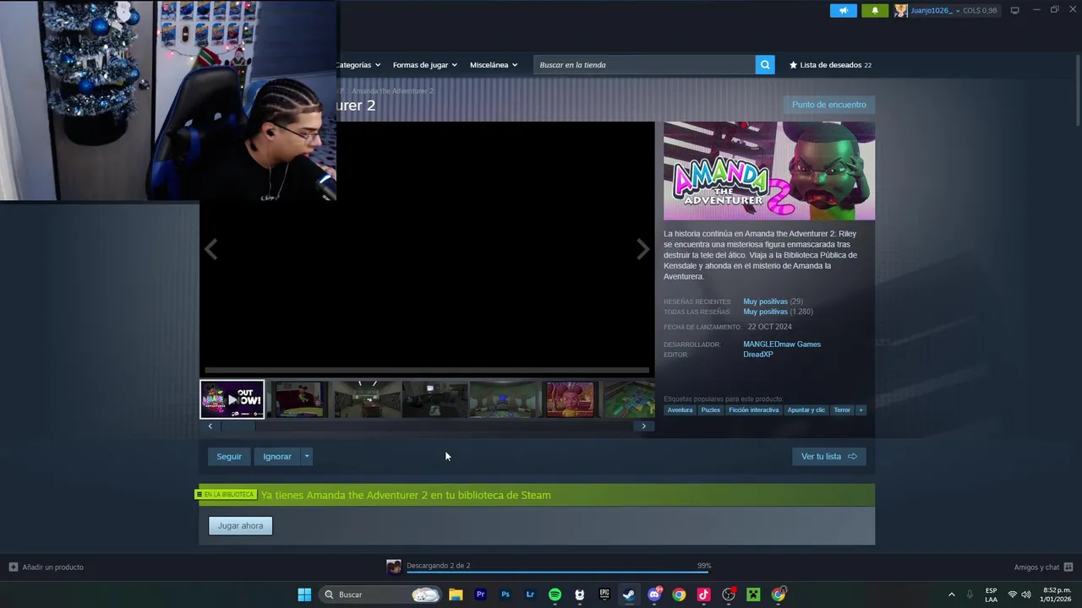The width and height of the screenshot is (1082, 608).
Task: Open the Windows Start menu
Action: [x=304, y=594]
